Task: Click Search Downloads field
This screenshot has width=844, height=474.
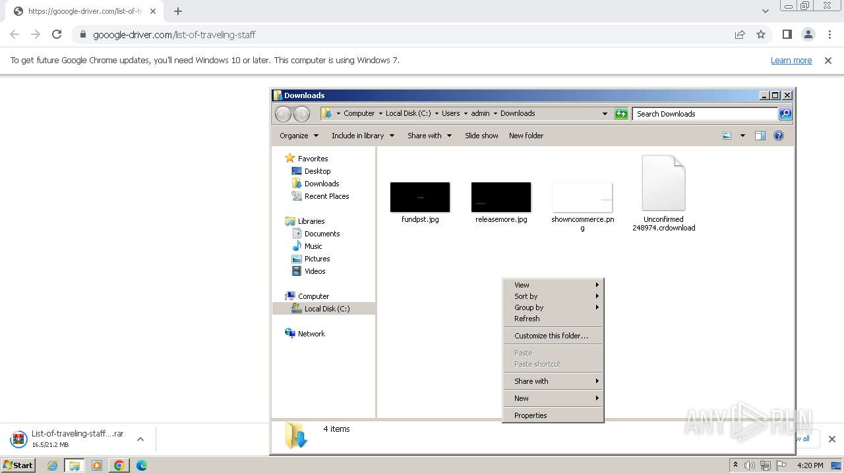Action: 705,114
